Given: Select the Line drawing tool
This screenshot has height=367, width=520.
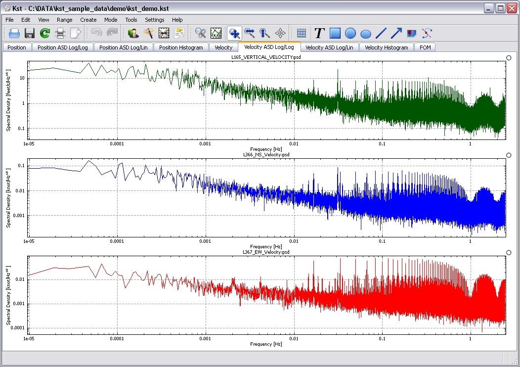Looking at the screenshot, I should pos(381,33).
